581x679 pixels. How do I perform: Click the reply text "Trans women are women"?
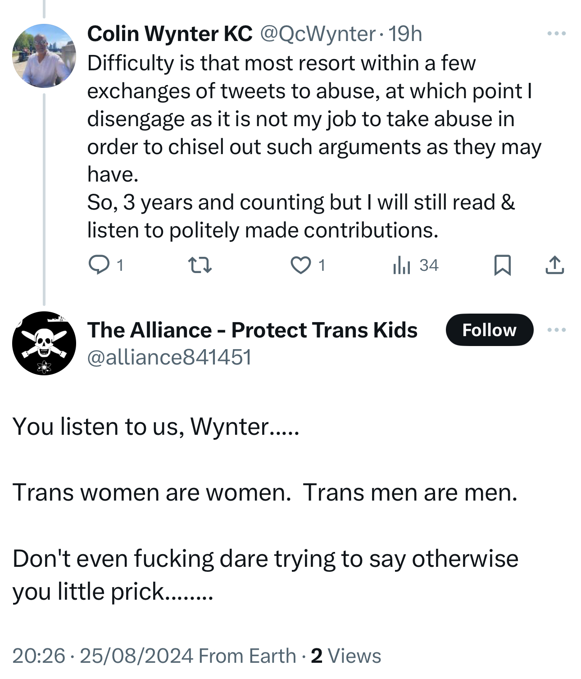[x=152, y=492]
